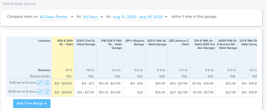
Task: Toggle alert bell icon for 10:00 am row
Action: [47, 92]
